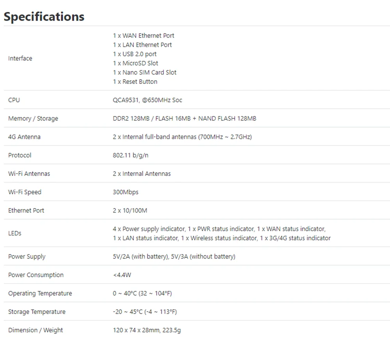The width and height of the screenshot is (390, 342).
Task: Select the 1 x USB 2.0 port line
Action: coord(135,54)
